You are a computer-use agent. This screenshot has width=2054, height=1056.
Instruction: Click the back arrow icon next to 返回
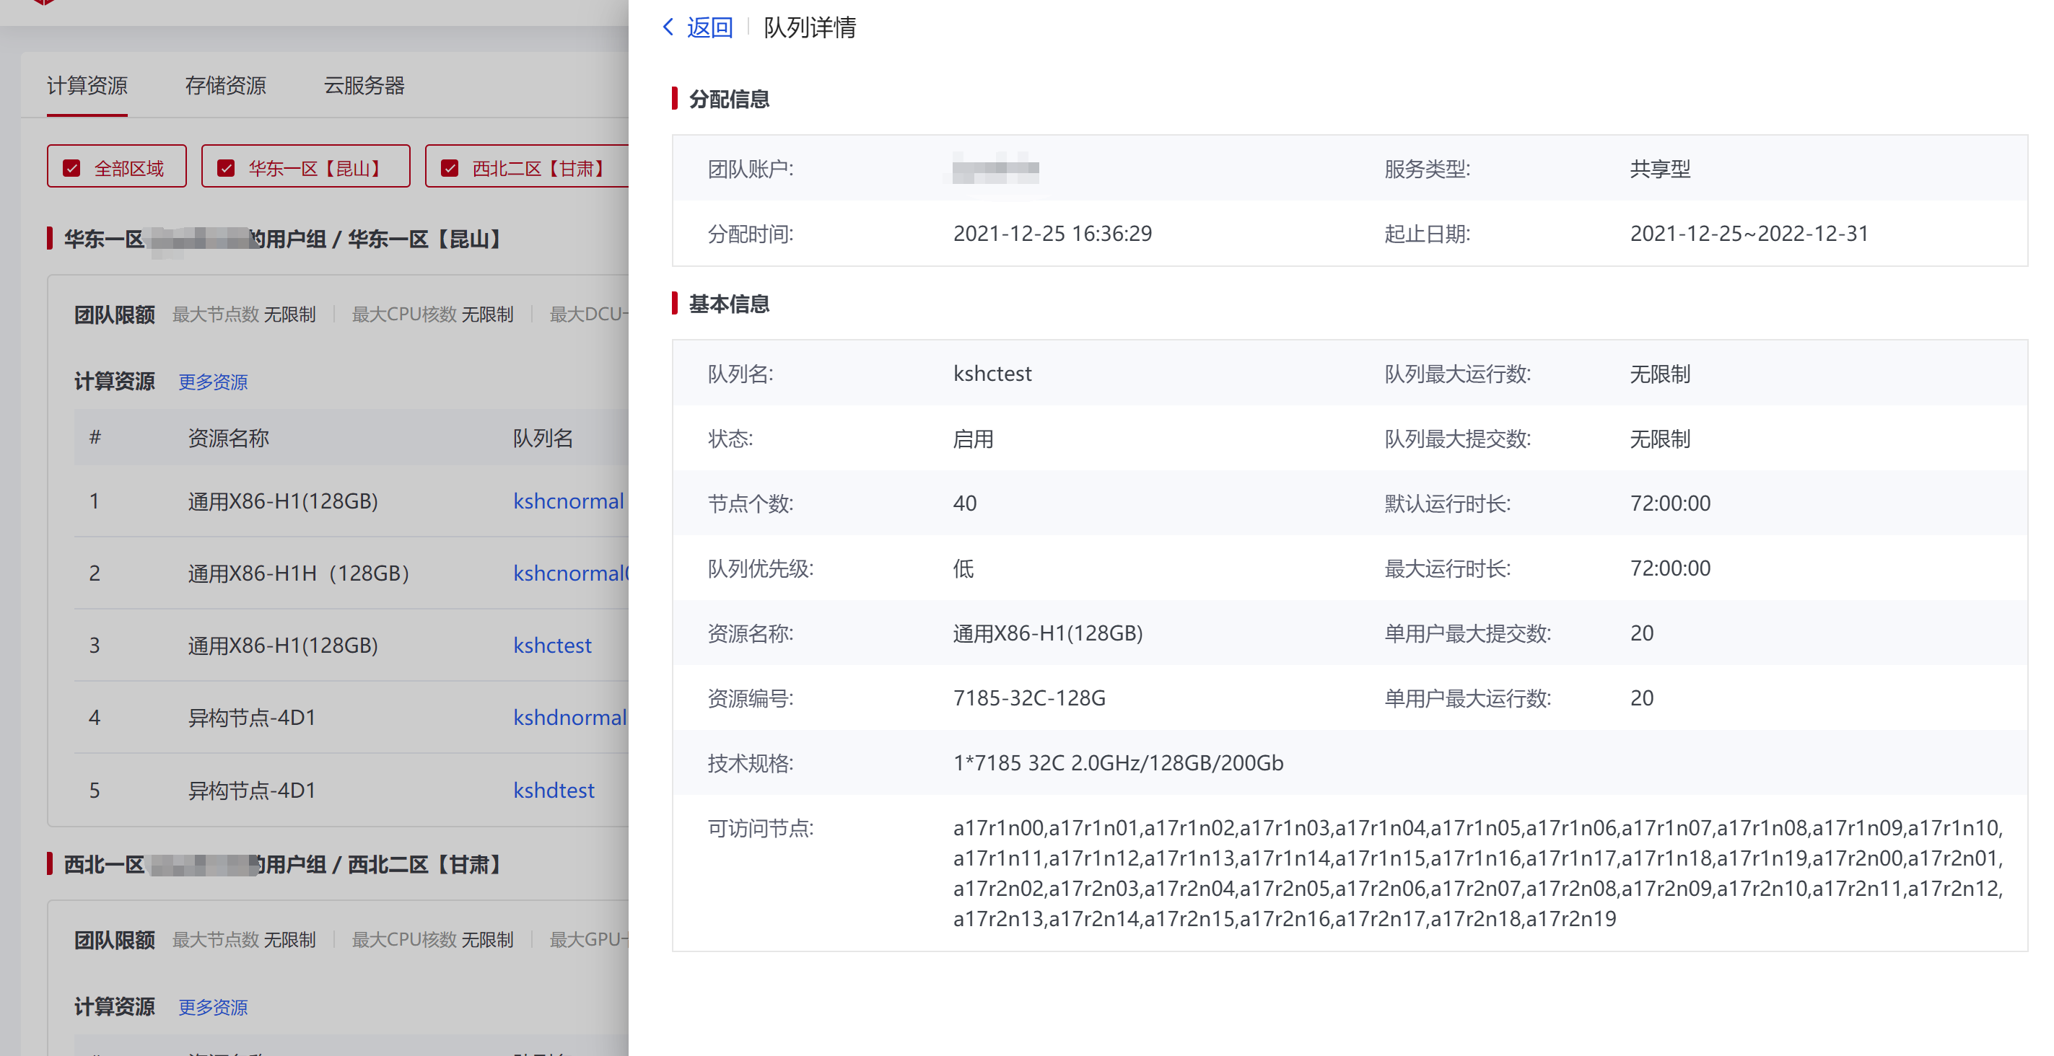[x=668, y=28]
